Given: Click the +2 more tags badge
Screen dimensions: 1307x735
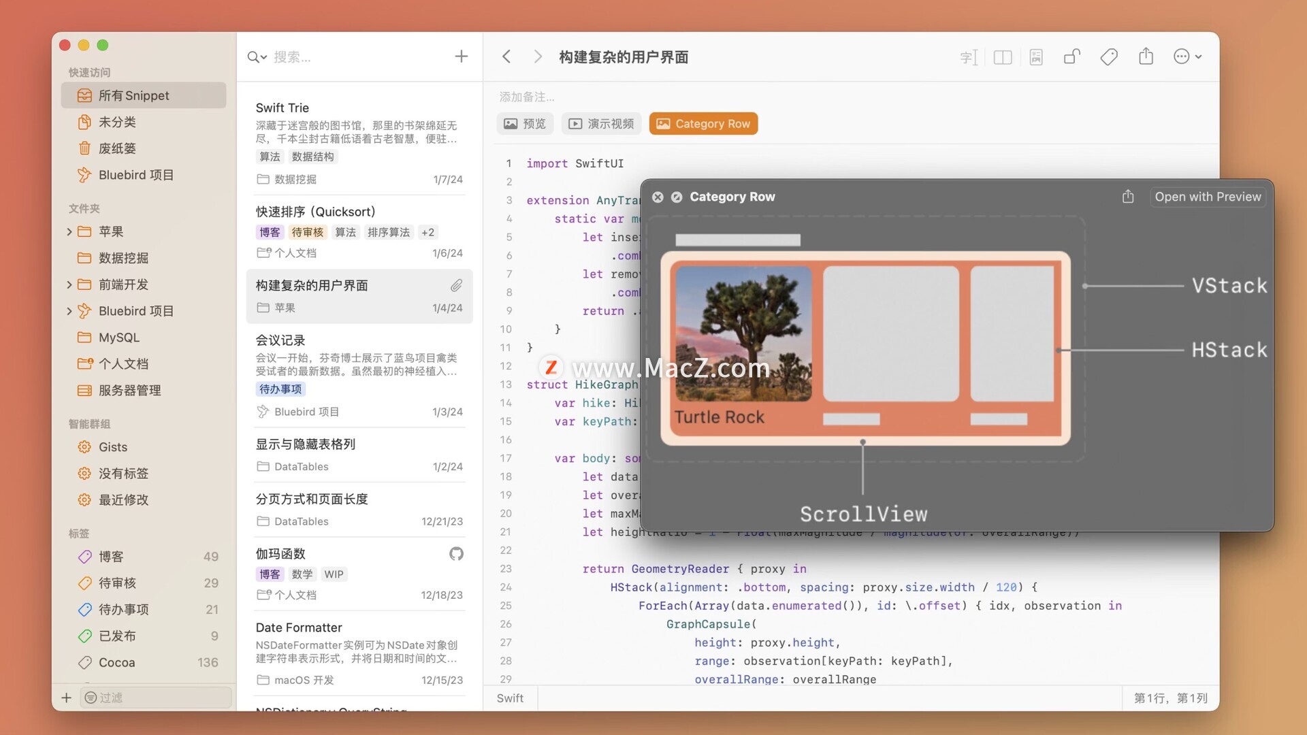Looking at the screenshot, I should click(427, 233).
